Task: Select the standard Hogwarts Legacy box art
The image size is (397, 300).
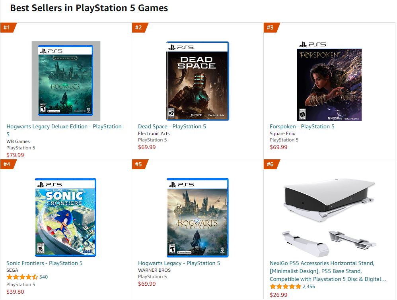Action: coord(197,217)
